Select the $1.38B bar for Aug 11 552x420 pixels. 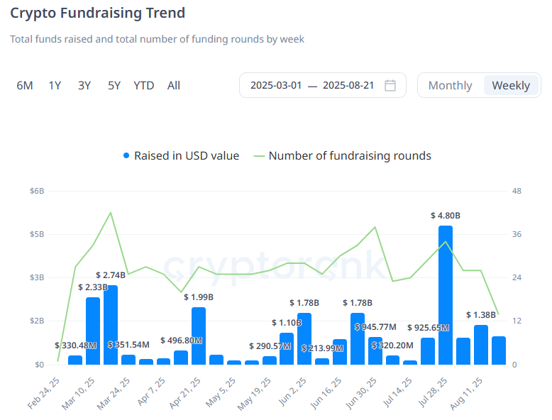click(481, 344)
